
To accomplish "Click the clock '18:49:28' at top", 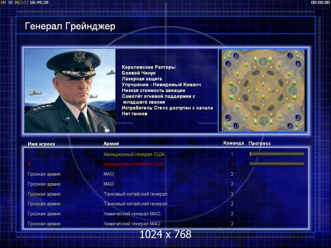I will coord(39,2).
